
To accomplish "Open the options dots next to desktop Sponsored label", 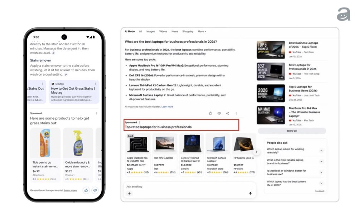I will pyautogui.click(x=140, y=122).
